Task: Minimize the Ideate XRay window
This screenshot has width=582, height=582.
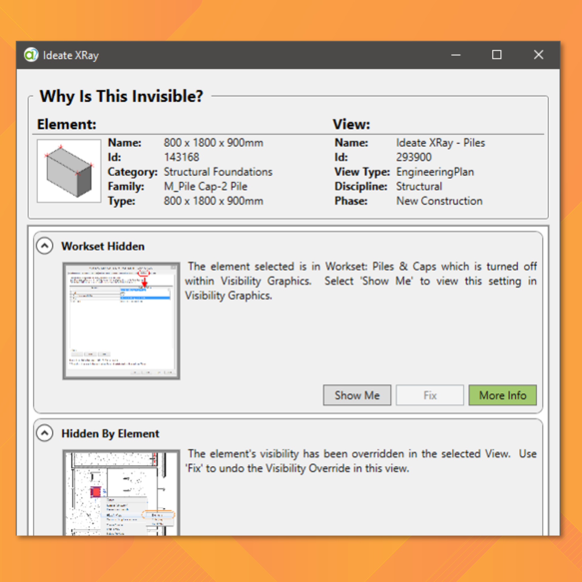Action: pos(456,55)
